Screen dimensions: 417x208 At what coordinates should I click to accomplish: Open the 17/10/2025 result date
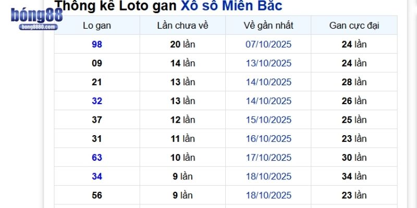(268, 158)
